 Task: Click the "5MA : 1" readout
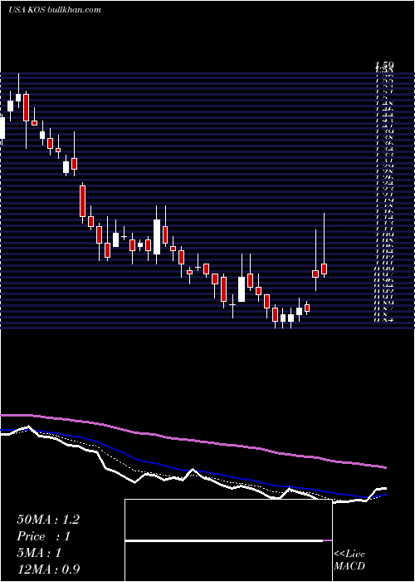(x=39, y=553)
